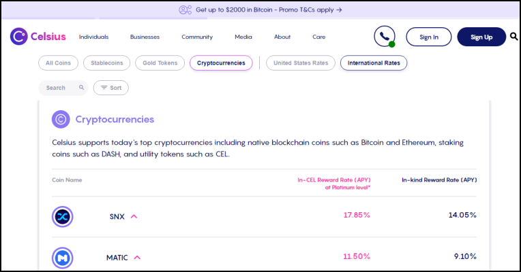Screen dimensions: 521x272
Task: Click the Celsius logo icon
Action: 18,37
